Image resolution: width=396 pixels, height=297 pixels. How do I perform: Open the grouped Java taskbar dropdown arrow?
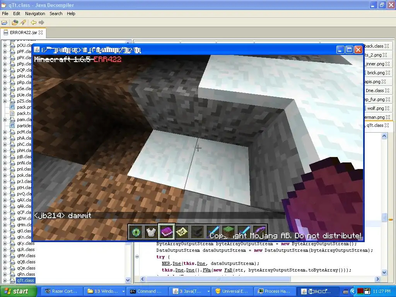click(x=208, y=291)
